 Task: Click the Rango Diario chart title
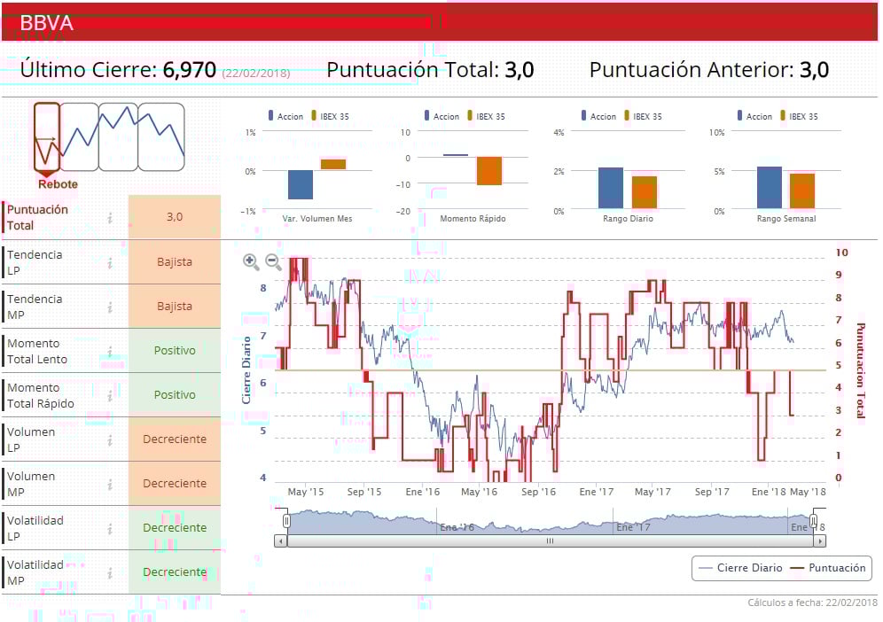[628, 218]
